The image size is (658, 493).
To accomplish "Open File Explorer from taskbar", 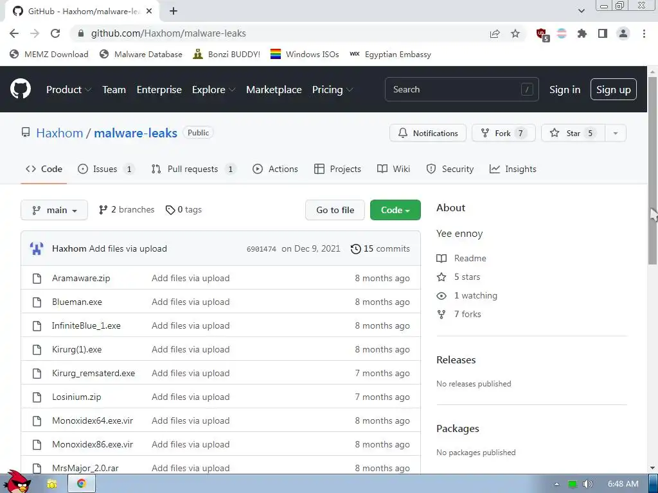I will [x=52, y=484].
